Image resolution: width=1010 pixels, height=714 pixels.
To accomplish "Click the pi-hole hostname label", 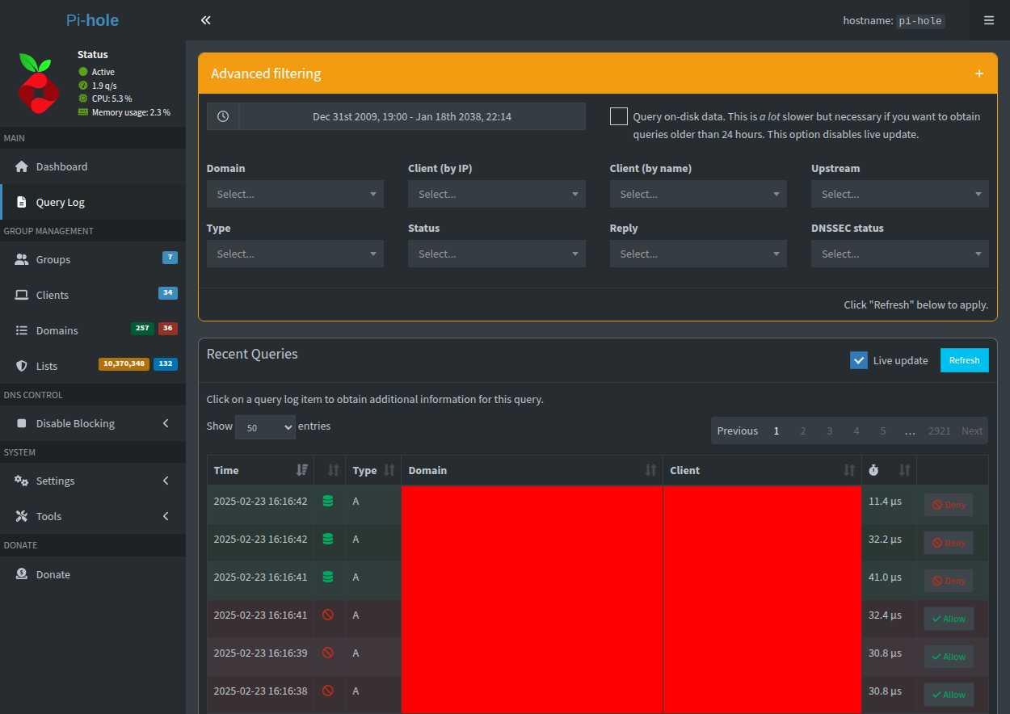I will [x=920, y=21].
